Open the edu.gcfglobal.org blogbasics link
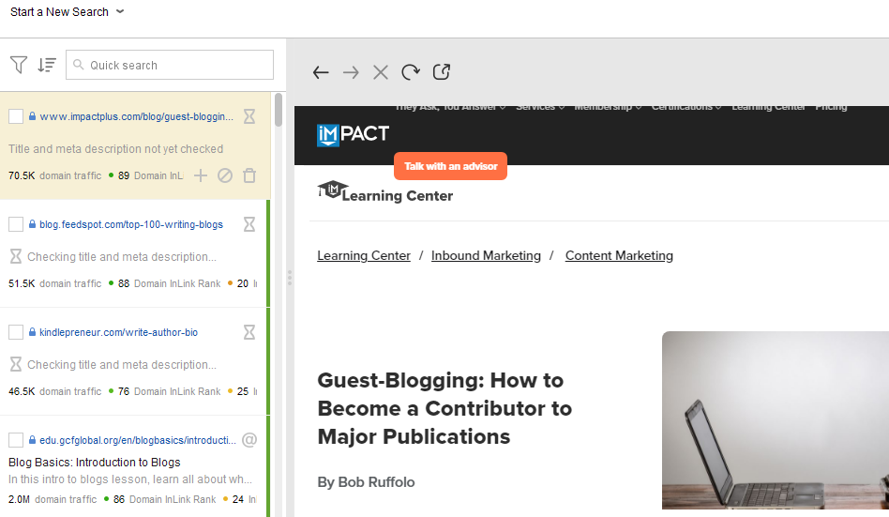The width and height of the screenshot is (889, 517). [138, 440]
